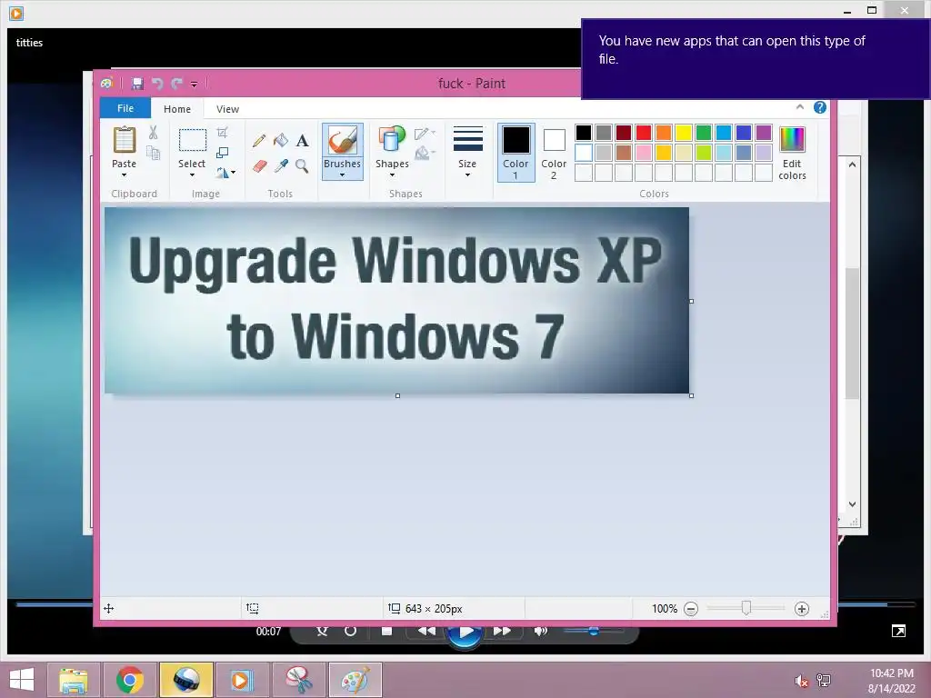Click the Paste clipboard icon

(124, 140)
